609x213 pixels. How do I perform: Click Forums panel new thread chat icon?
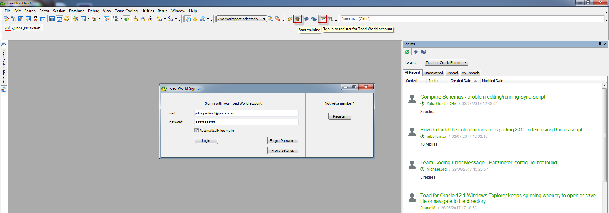(x=423, y=52)
